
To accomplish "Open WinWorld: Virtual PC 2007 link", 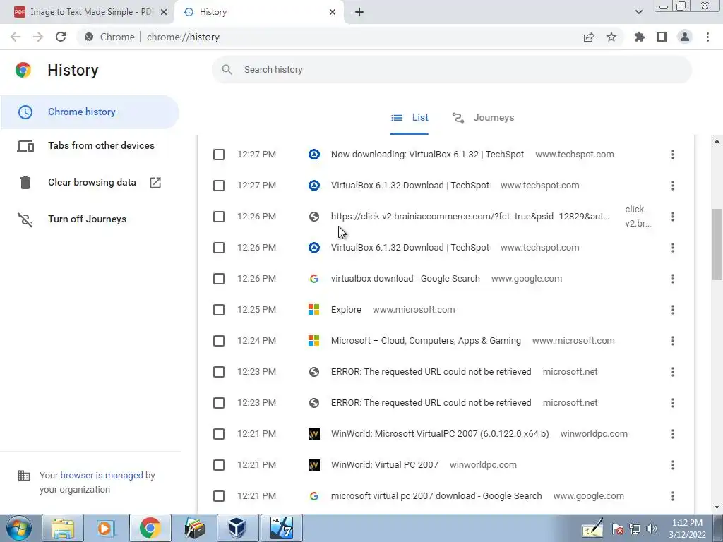I will pos(385,465).
